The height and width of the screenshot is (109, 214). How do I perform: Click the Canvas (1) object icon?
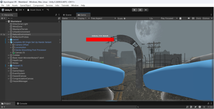click(13, 53)
